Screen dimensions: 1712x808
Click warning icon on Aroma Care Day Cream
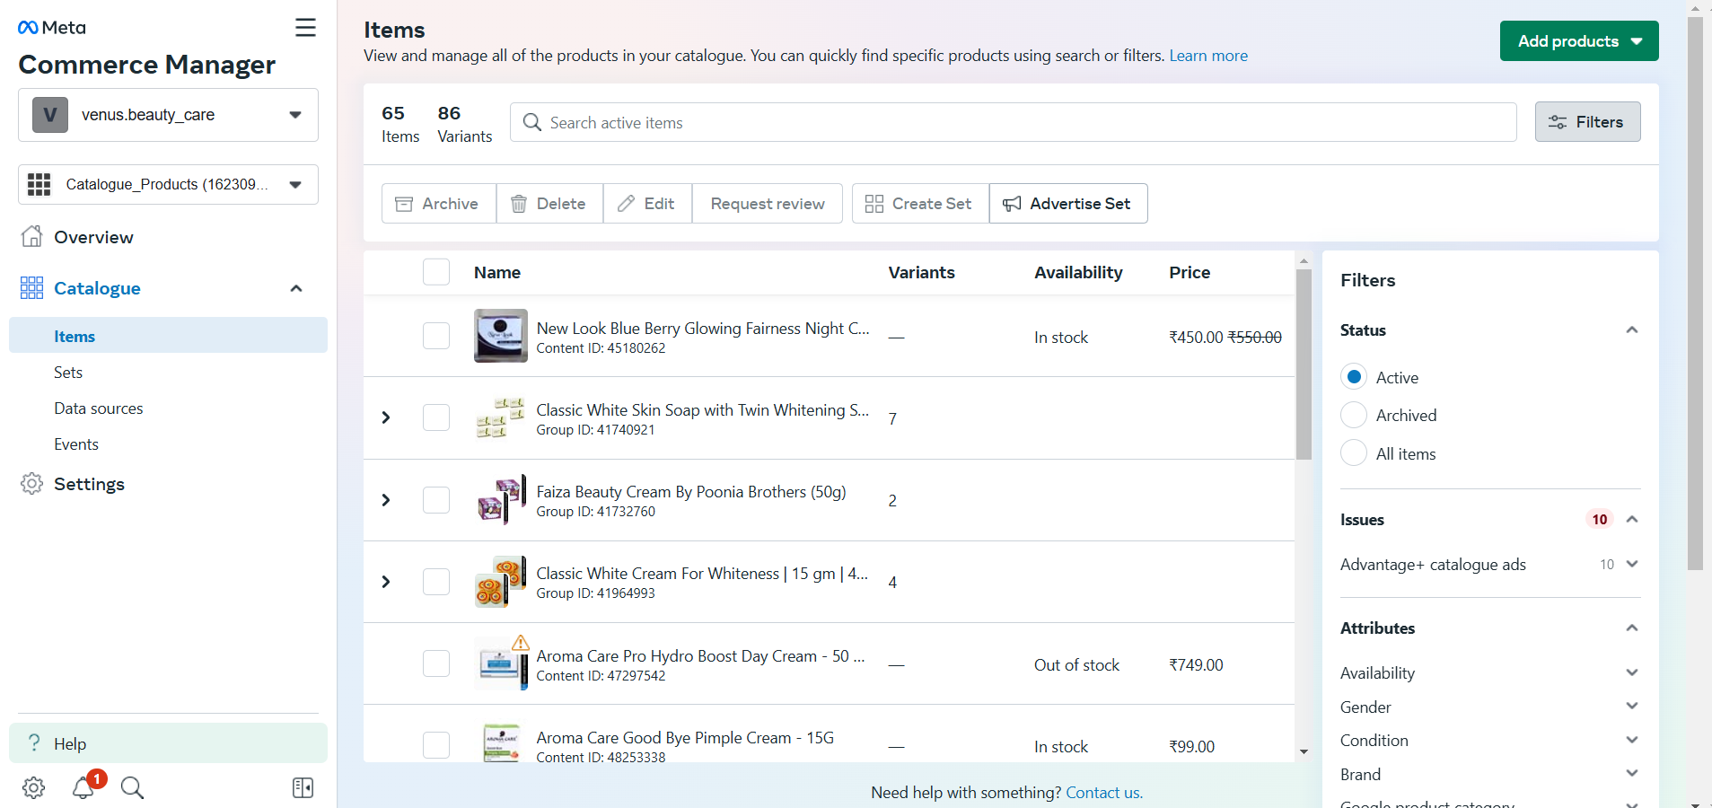pyautogui.click(x=521, y=642)
